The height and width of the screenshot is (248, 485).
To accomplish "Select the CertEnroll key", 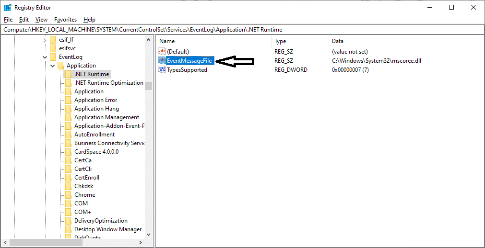I will (x=87, y=178).
